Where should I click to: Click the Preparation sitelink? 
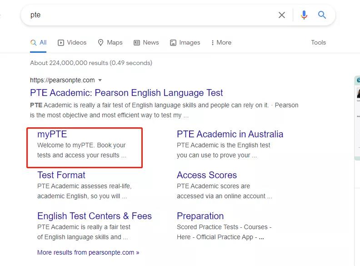[200, 216]
